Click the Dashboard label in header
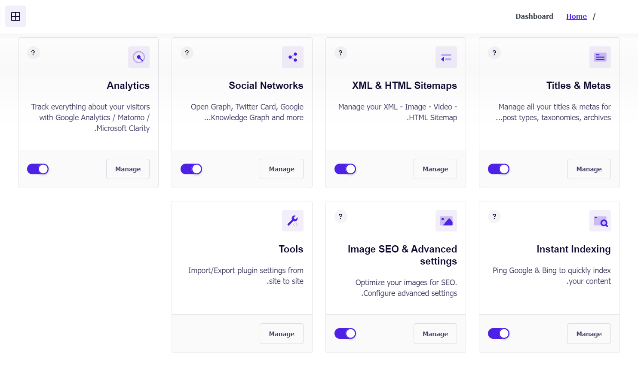The width and height of the screenshot is (638, 365). click(x=534, y=16)
